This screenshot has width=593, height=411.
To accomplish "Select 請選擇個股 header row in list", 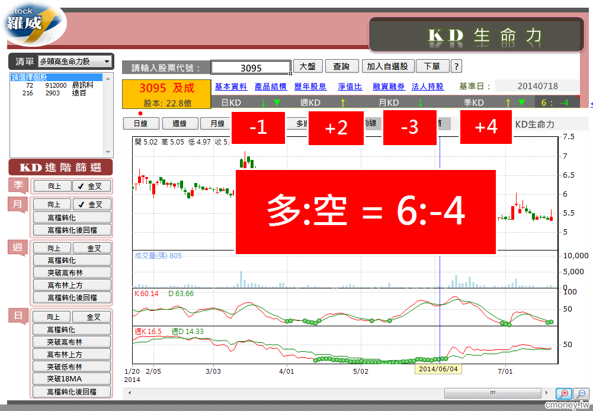I will point(56,78).
